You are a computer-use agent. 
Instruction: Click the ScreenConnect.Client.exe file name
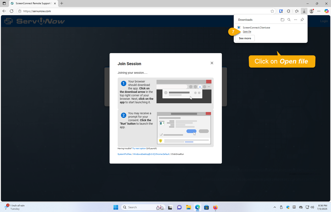(257, 27)
